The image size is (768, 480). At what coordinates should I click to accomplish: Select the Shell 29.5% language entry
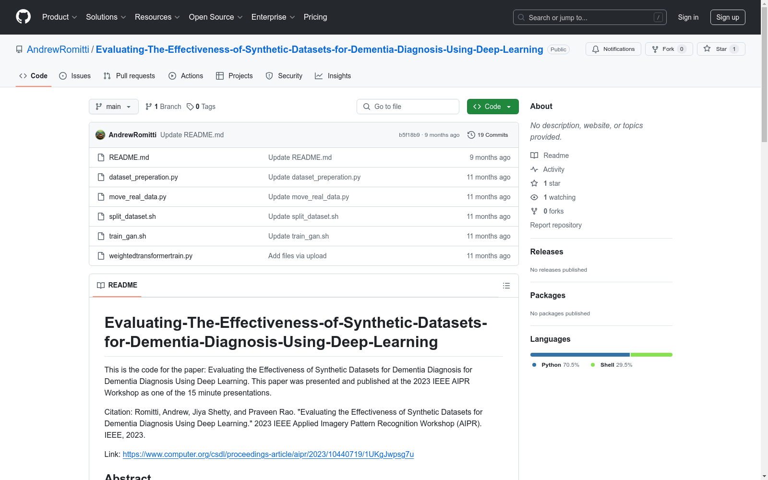click(612, 365)
